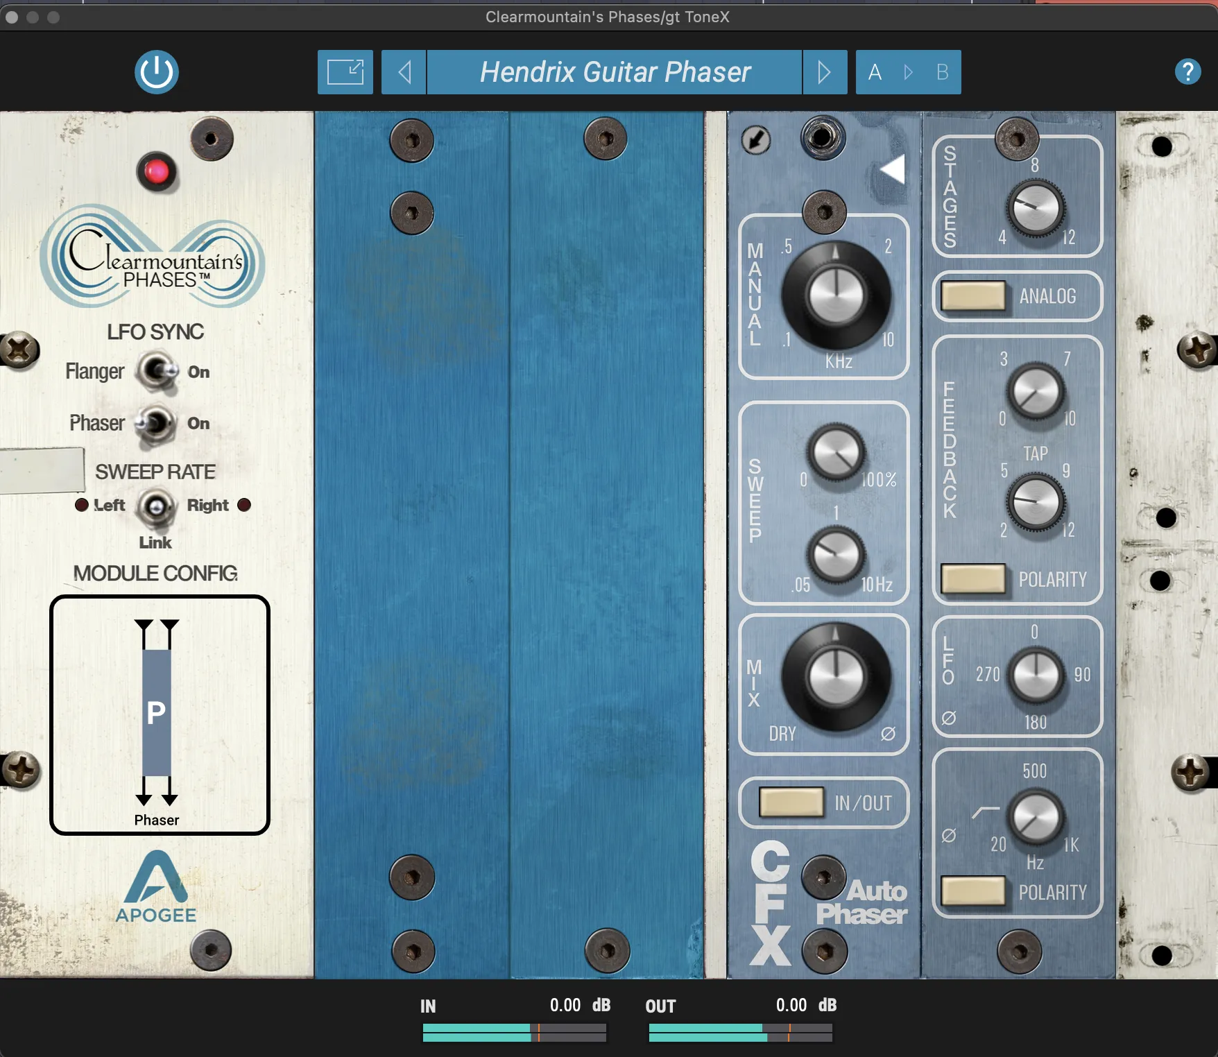Open the preset browser window icon
Screen dimensions: 1218x1057
[345, 72]
